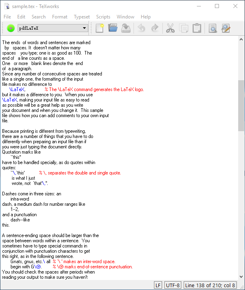
Task: Open the Typeset menu
Action: tap(82, 17)
